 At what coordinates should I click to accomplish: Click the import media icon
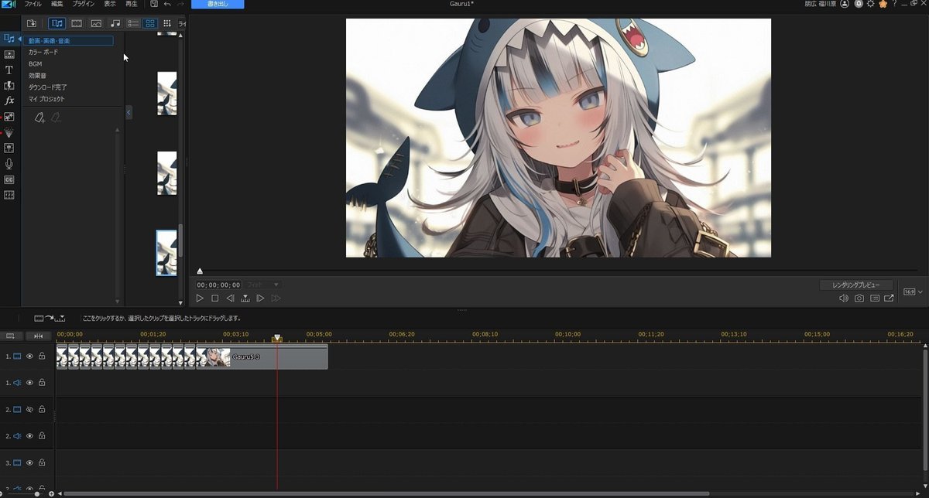point(32,23)
